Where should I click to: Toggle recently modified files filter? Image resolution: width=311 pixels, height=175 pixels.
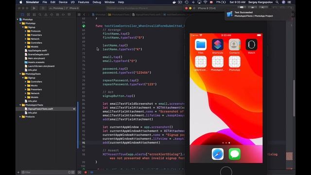pyautogui.click(x=69, y=172)
